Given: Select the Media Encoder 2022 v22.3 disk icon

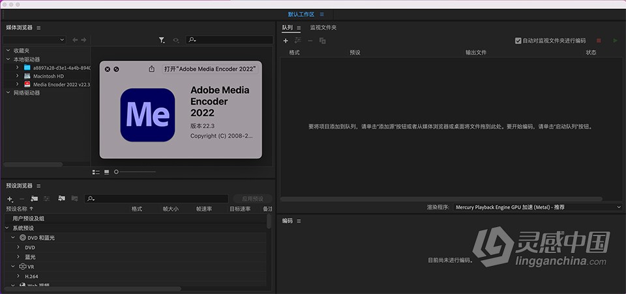Looking at the screenshot, I should tap(27, 84).
